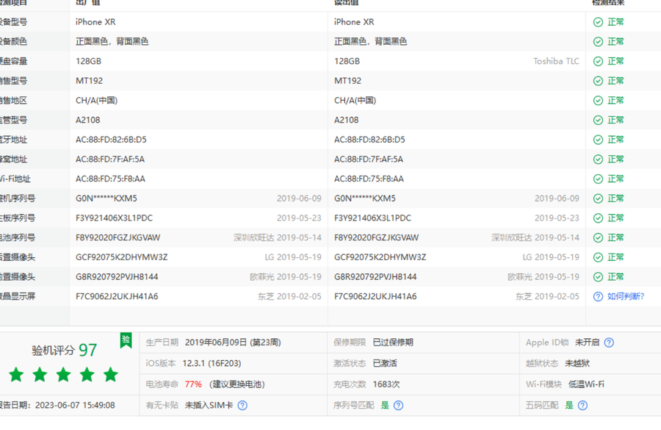Click the Wi-Fi模块 label
This screenshot has height=430, width=661.
543,384
